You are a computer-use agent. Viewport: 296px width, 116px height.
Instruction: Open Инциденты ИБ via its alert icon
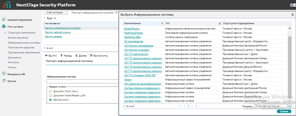4,74
